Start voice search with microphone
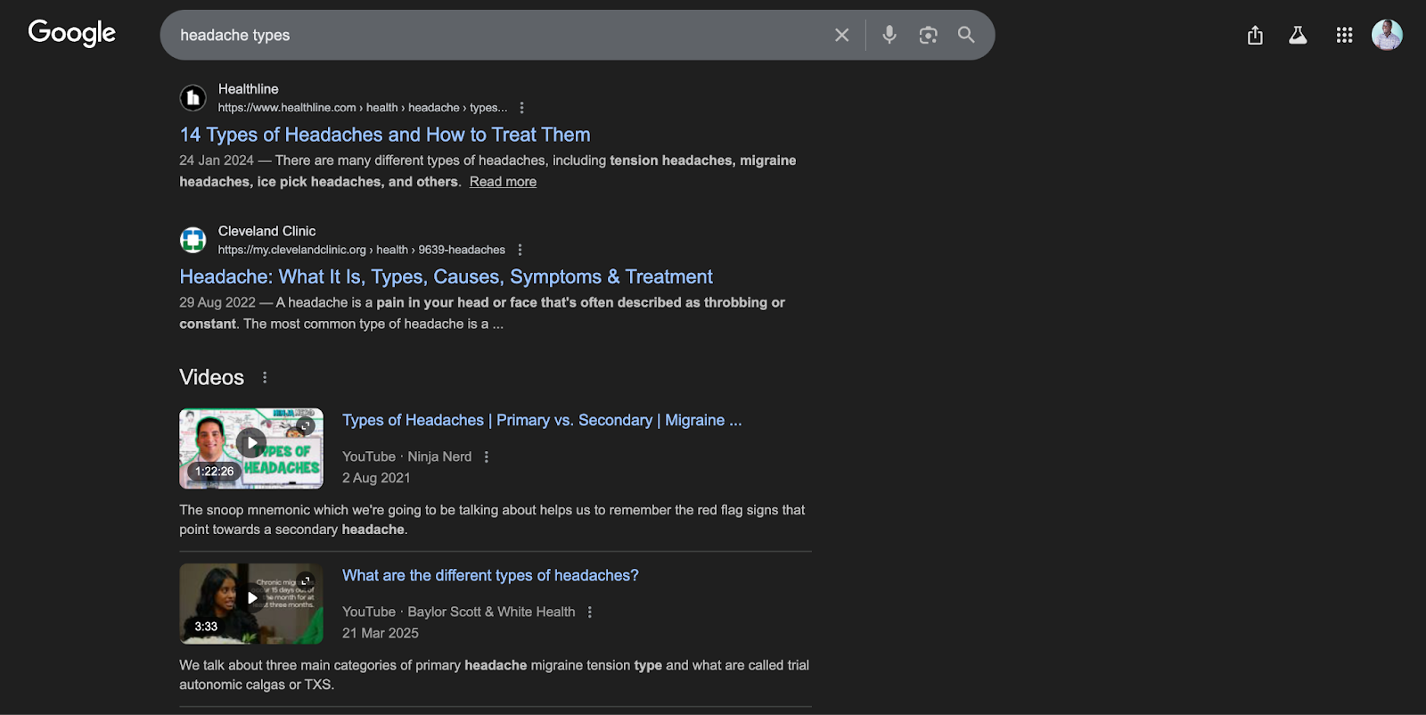 (x=889, y=35)
